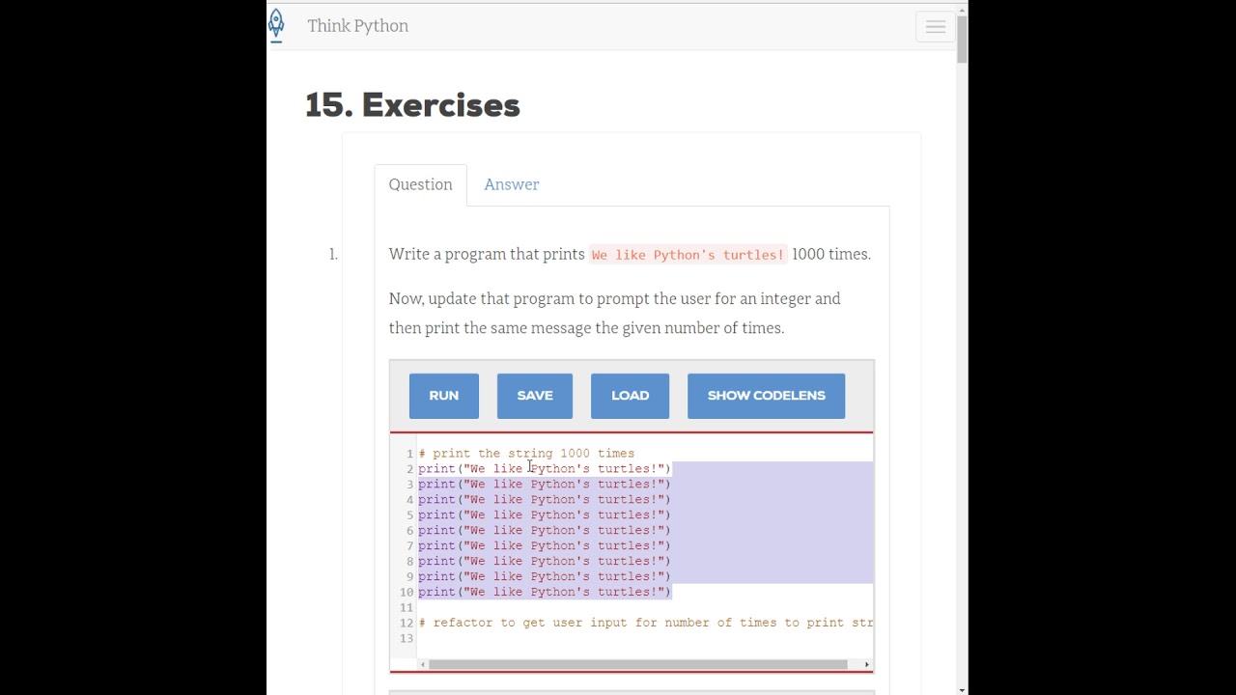Switch to the Question tab
1236x695 pixels.
(420, 184)
